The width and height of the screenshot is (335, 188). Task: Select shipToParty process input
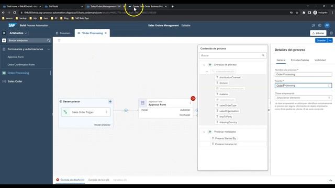click(x=224, y=116)
